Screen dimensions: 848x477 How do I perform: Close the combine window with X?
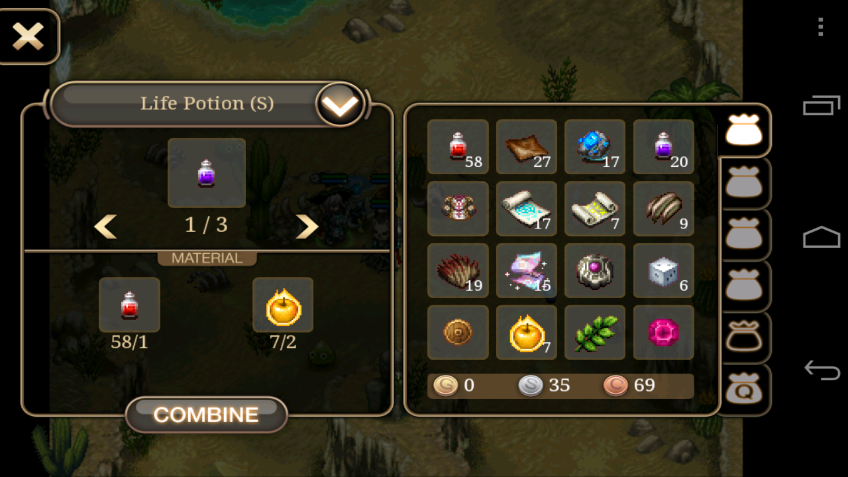tap(28, 36)
